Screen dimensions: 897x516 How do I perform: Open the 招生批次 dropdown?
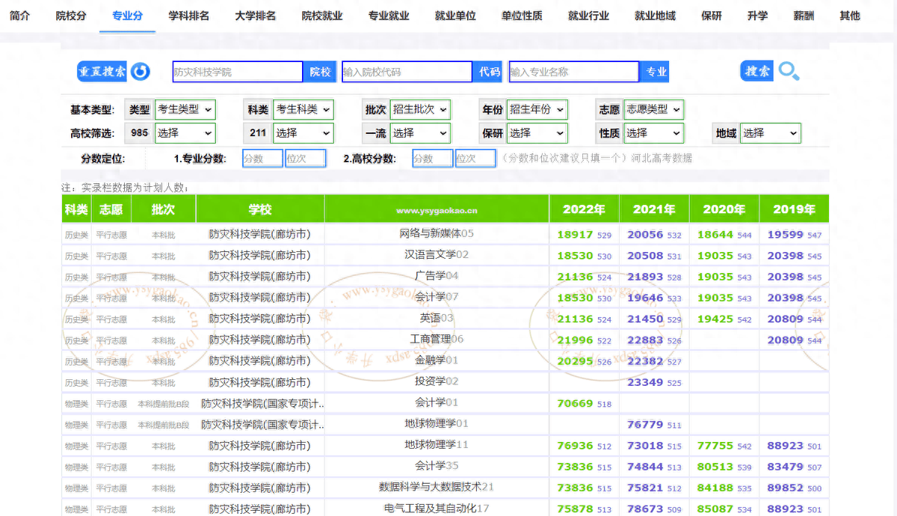(419, 109)
